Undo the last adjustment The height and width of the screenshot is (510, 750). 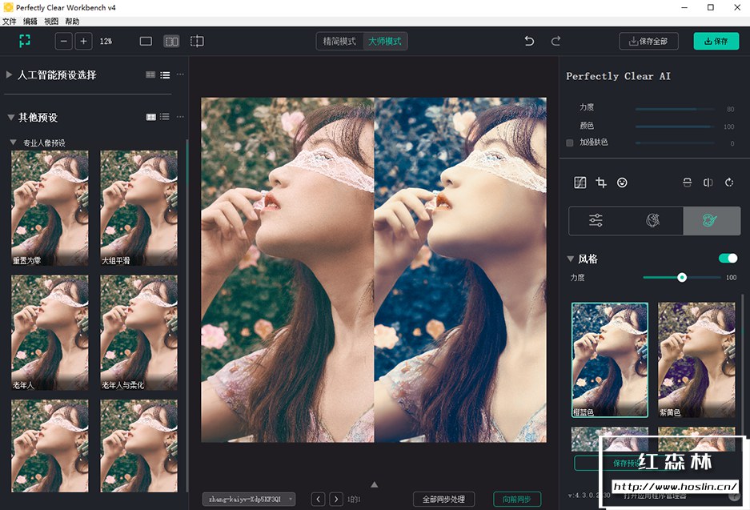pyautogui.click(x=529, y=41)
